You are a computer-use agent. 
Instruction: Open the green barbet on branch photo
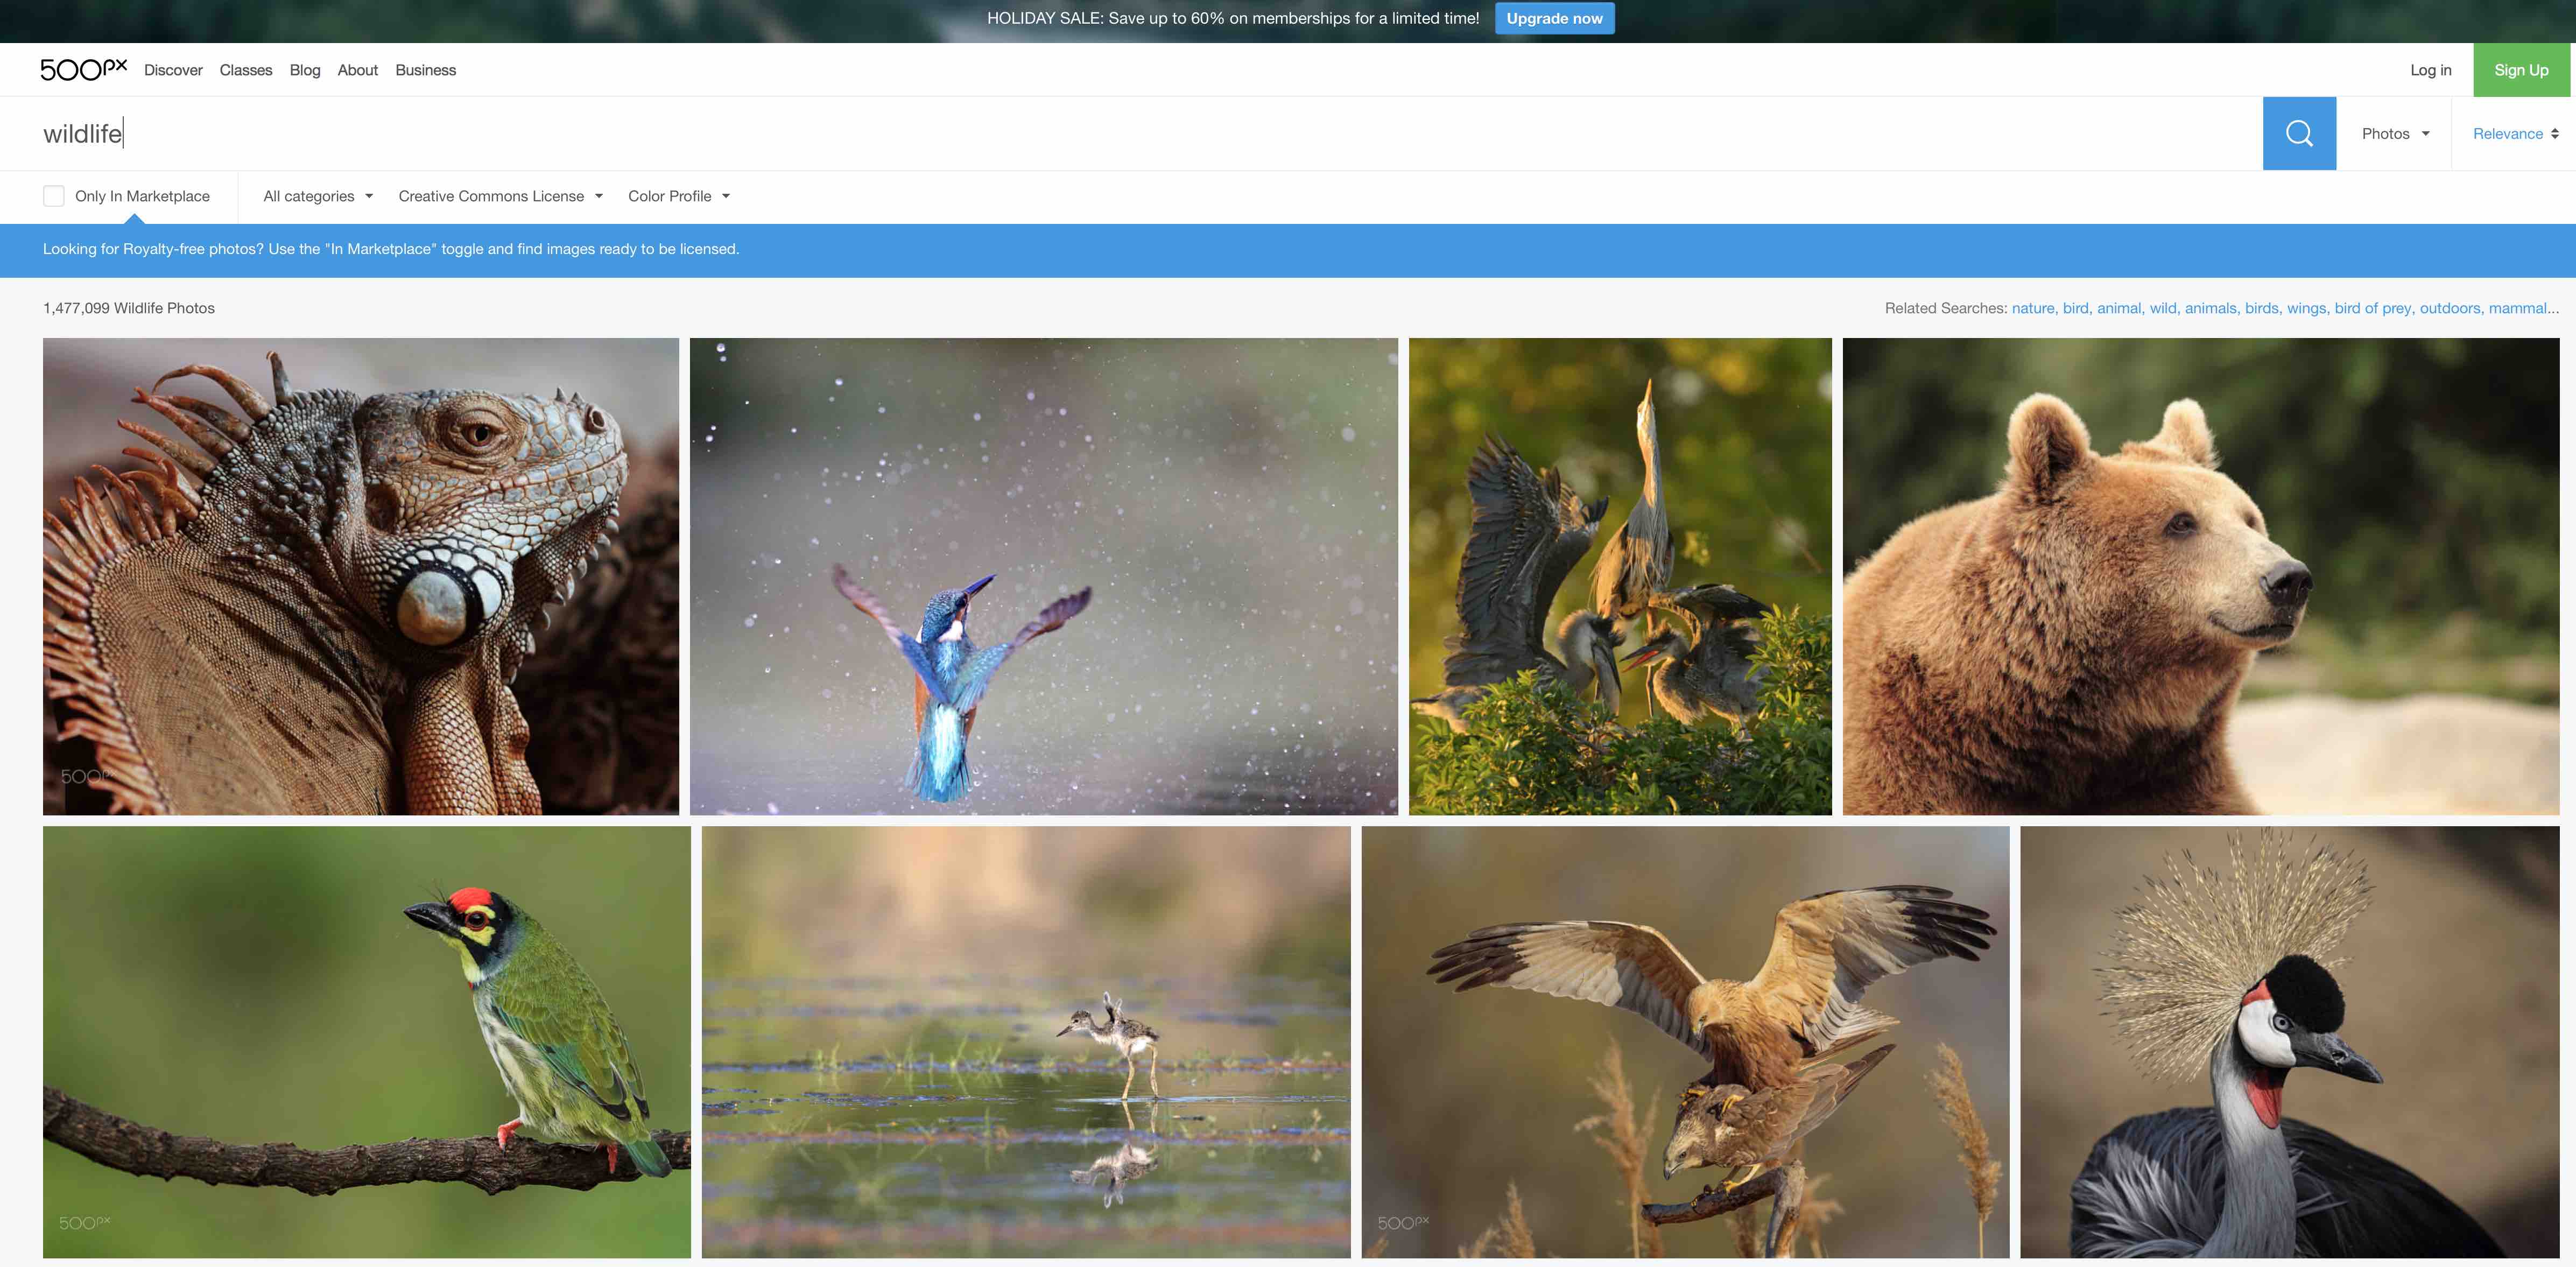click(367, 1042)
